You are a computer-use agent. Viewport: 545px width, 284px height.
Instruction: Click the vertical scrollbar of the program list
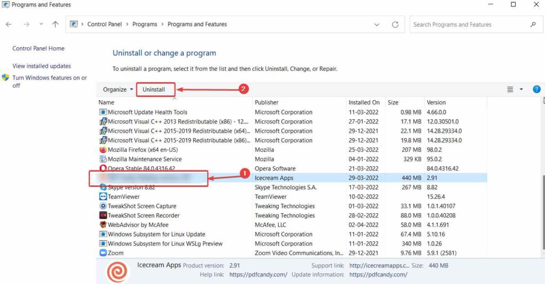[543, 212]
